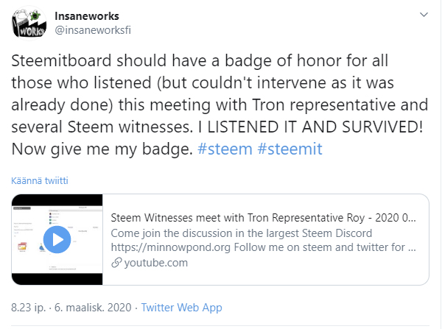
Task: Open the Insaneworks profile avatar
Action: click(29, 24)
